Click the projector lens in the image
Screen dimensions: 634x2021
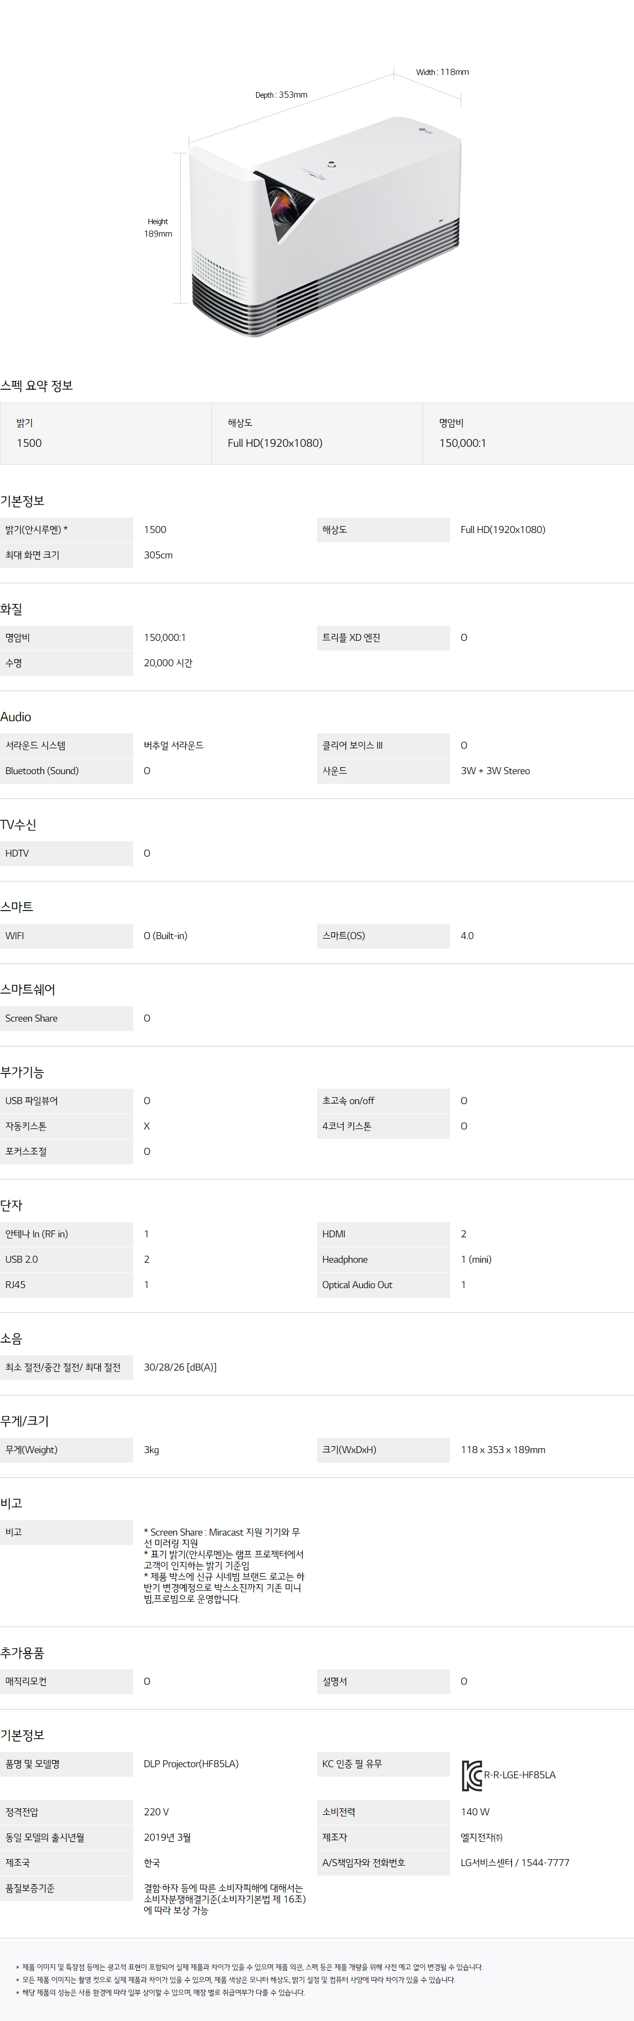tap(283, 205)
